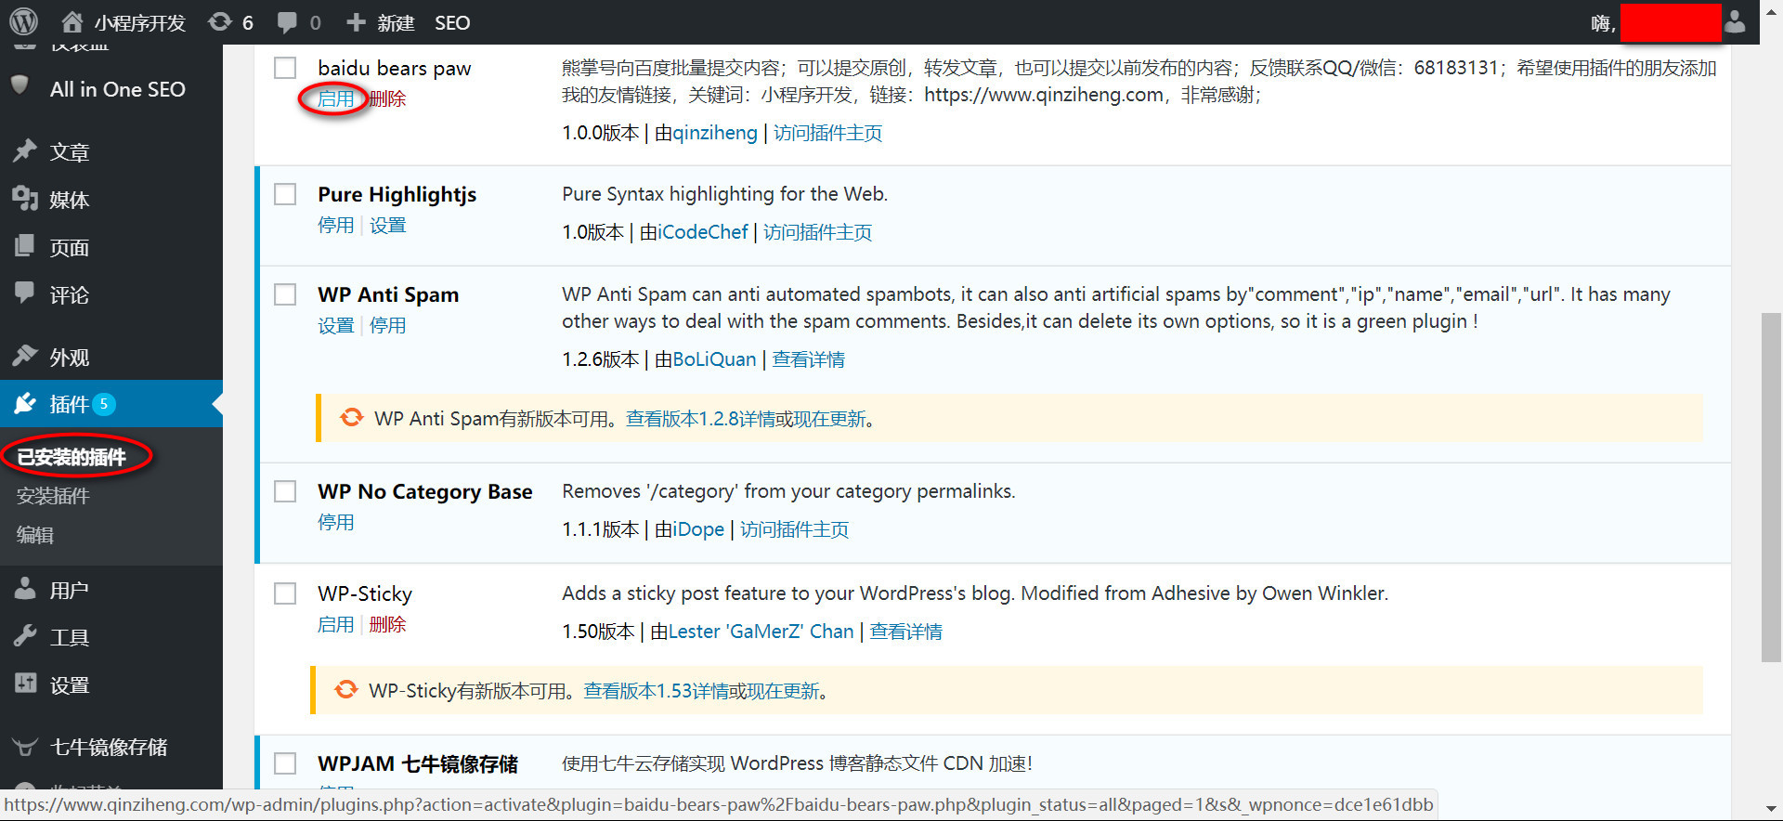
Task: Open the qinziheng author link
Action: (x=715, y=133)
